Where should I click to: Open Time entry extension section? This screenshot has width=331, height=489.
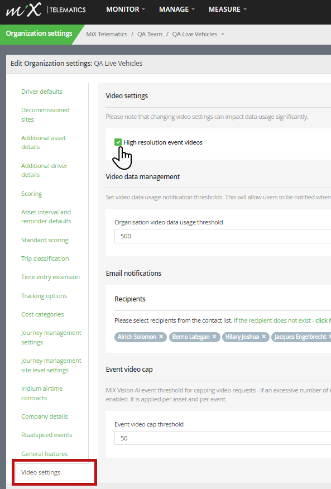tap(51, 277)
